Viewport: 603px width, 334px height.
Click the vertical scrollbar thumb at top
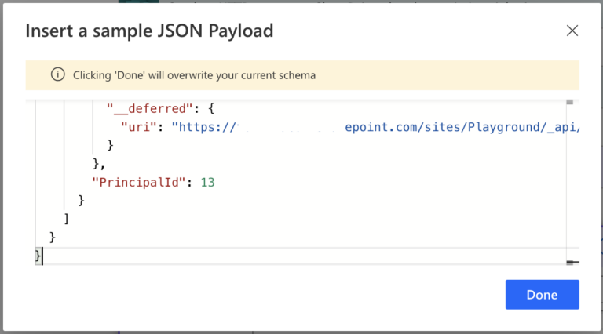pos(570,102)
